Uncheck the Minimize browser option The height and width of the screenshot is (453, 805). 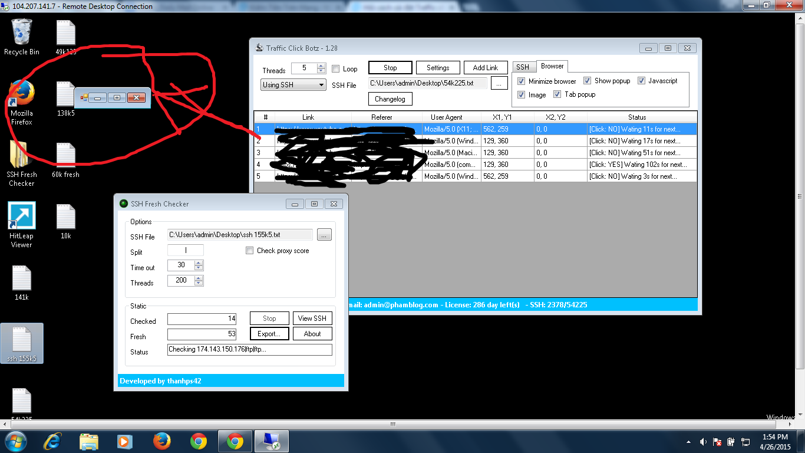pos(521,81)
